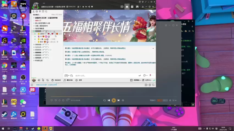The width and height of the screenshot is (234, 131).
Task: Open the Windows Start menu
Action: 3,128
